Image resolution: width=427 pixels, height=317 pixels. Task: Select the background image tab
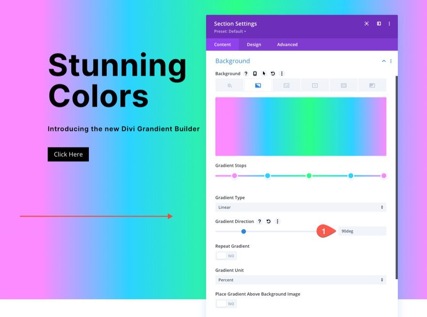[286, 85]
